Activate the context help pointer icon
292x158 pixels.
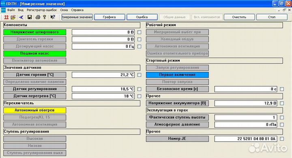53,17
